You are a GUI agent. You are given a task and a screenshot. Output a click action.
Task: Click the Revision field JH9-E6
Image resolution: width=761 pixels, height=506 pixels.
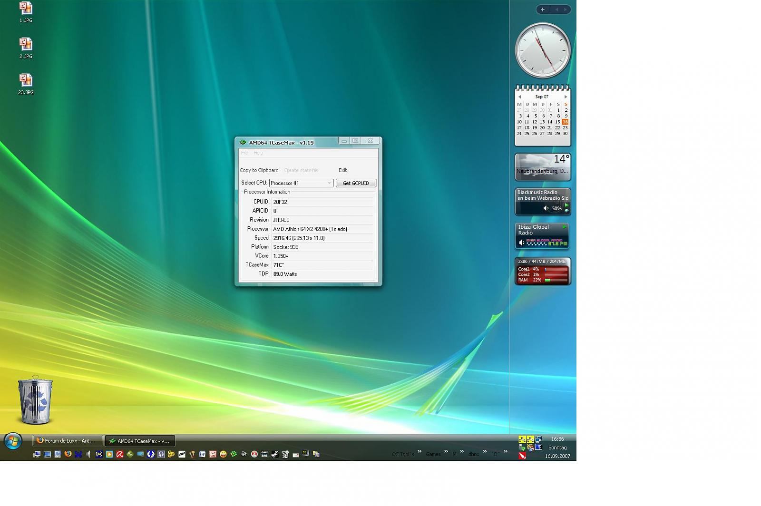[x=322, y=220]
